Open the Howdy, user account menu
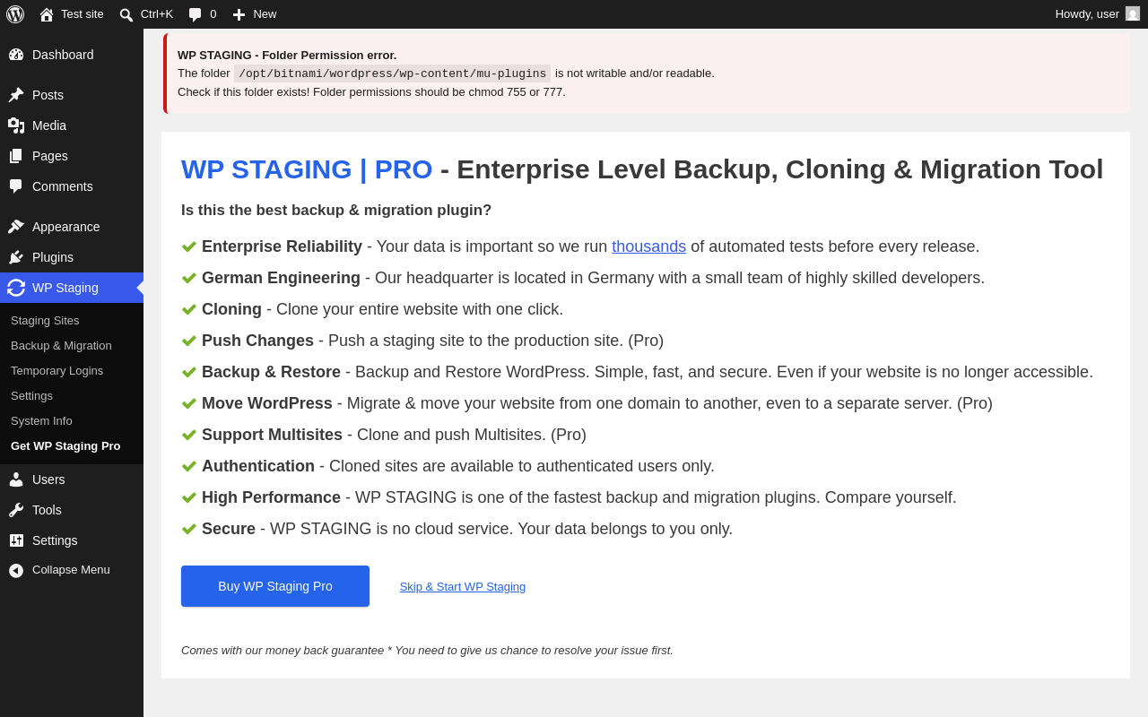The image size is (1148, 717). click(1097, 14)
